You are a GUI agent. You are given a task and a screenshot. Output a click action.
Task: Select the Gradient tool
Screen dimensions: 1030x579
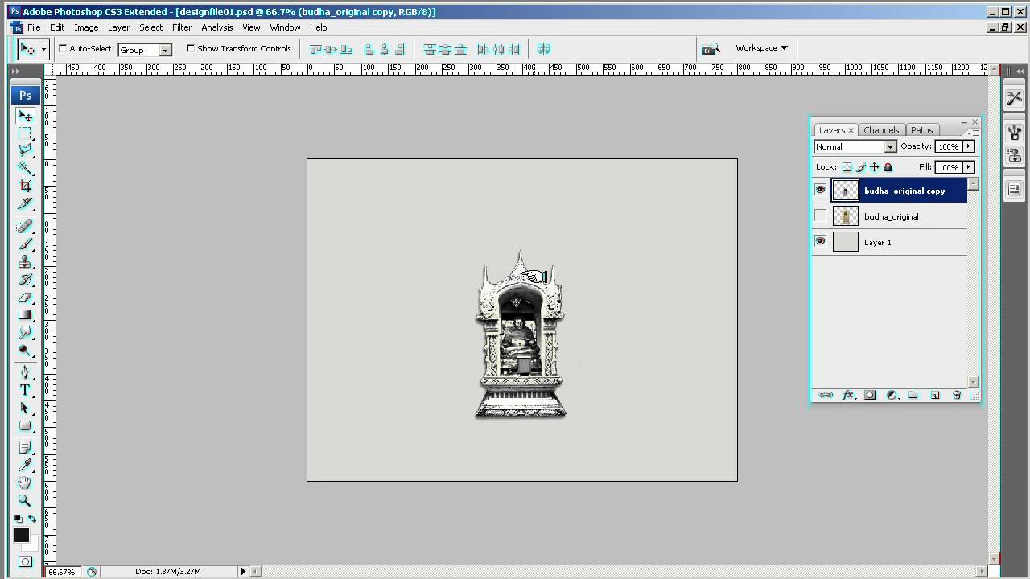point(25,314)
